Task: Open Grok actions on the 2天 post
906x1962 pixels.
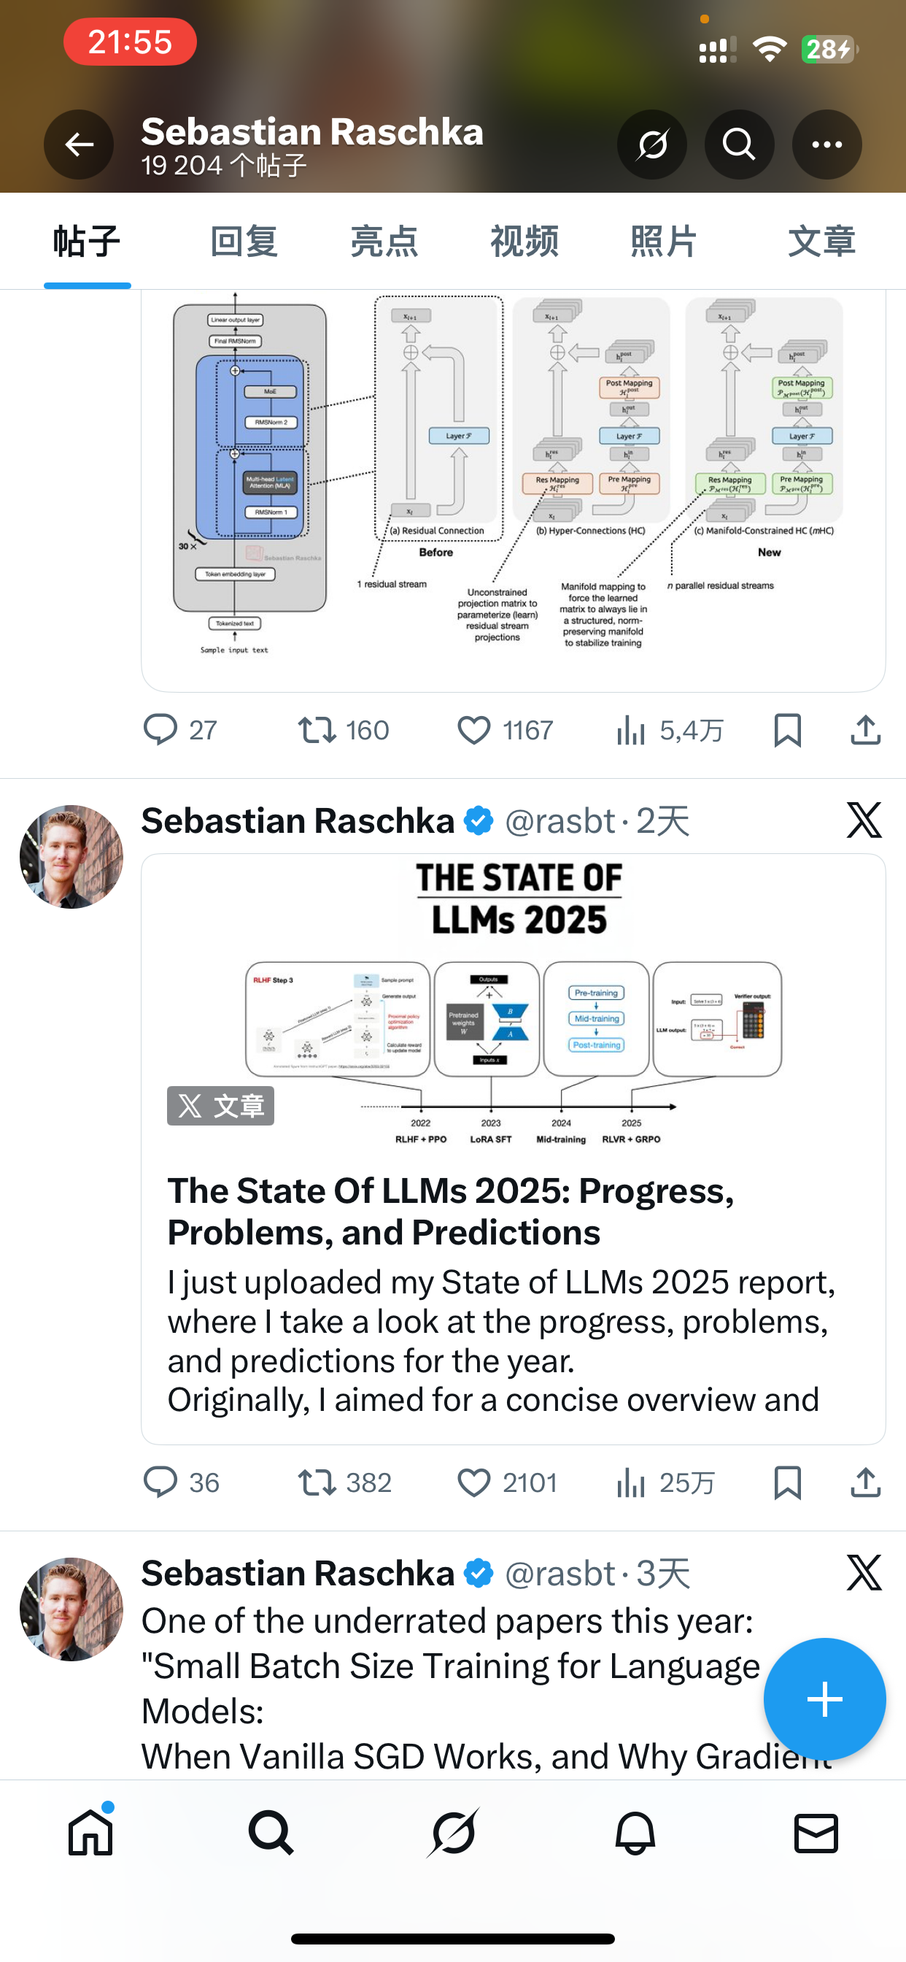Action: click(x=864, y=820)
